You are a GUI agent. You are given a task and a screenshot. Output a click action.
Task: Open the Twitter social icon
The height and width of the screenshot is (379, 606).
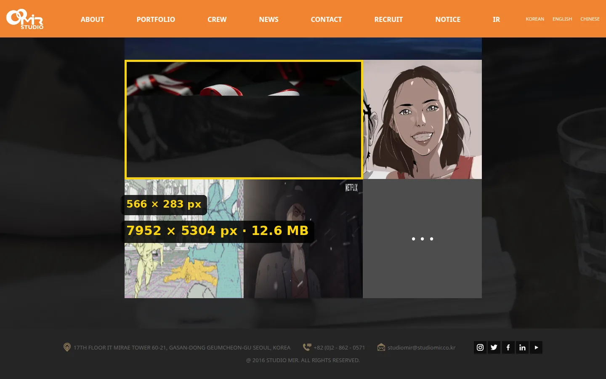click(x=494, y=347)
